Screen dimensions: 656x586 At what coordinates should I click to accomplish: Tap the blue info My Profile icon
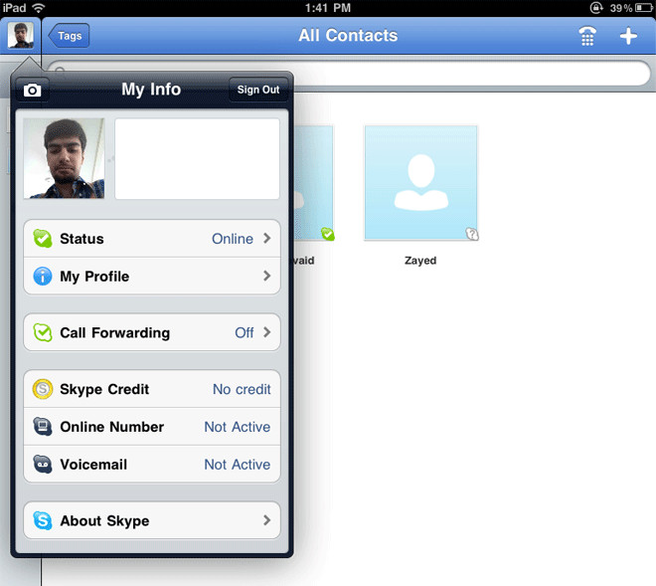pos(43,277)
